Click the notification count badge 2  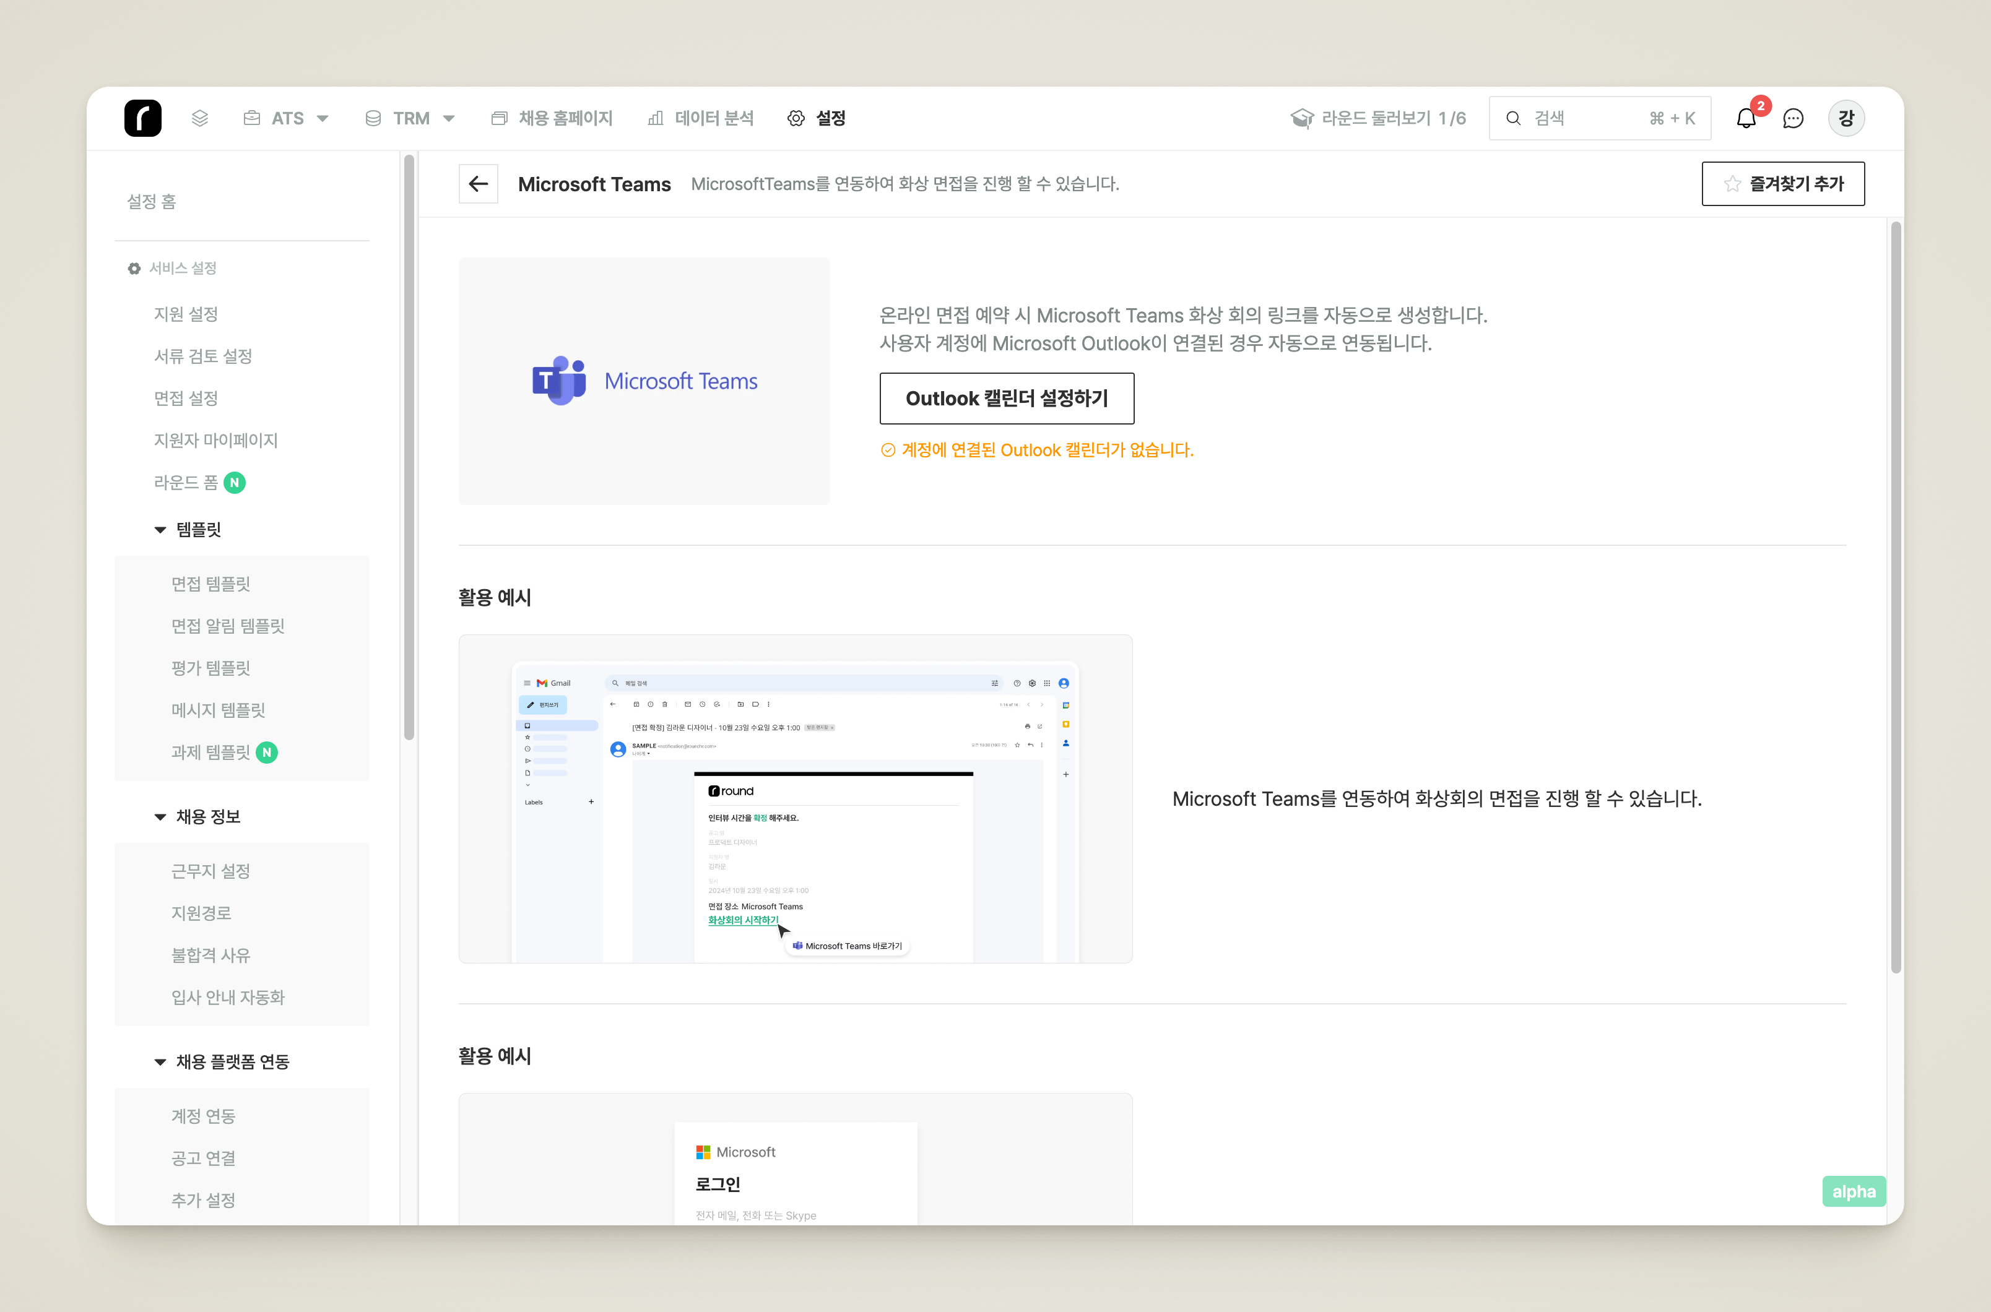coord(1760,105)
